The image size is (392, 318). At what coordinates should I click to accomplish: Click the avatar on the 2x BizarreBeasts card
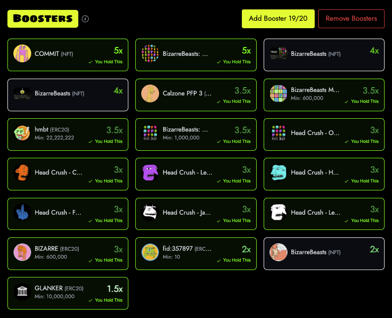coord(278,252)
